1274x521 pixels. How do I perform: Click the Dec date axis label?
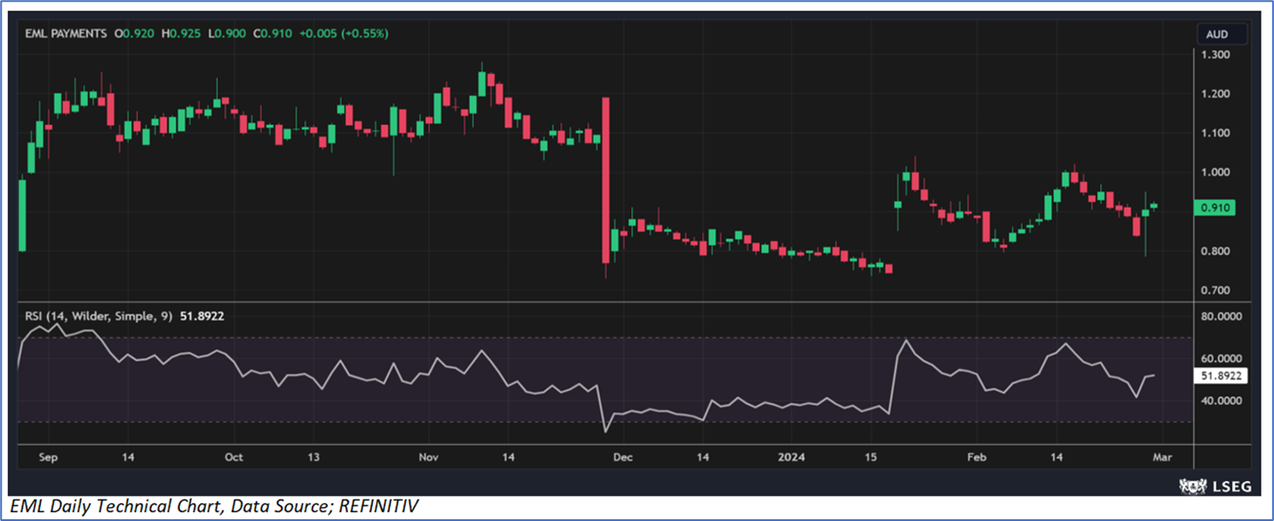pyautogui.click(x=624, y=457)
